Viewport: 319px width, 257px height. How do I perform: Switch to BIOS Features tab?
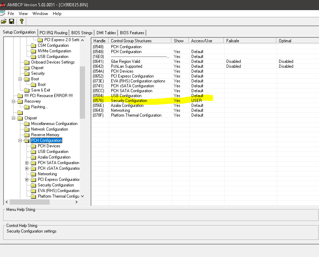132,33
